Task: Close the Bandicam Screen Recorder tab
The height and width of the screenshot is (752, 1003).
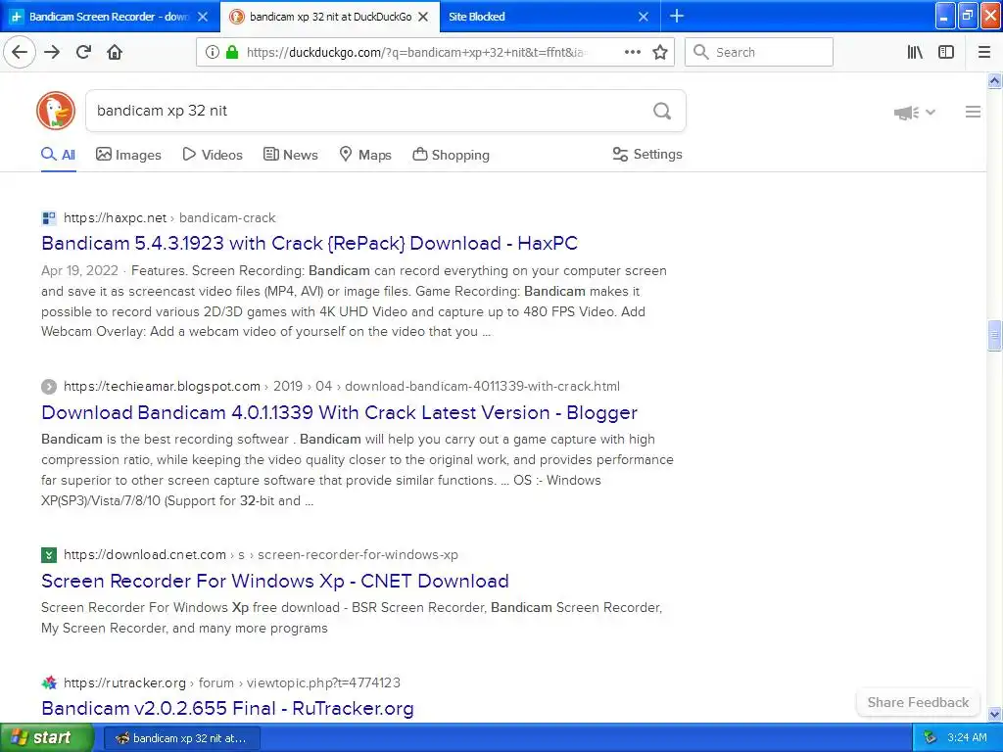Action: click(203, 17)
